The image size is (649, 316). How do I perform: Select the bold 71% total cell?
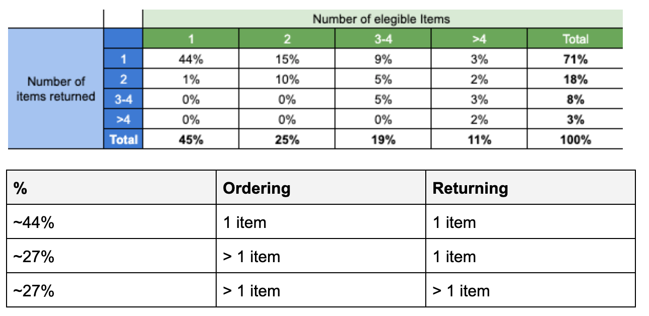(574, 59)
